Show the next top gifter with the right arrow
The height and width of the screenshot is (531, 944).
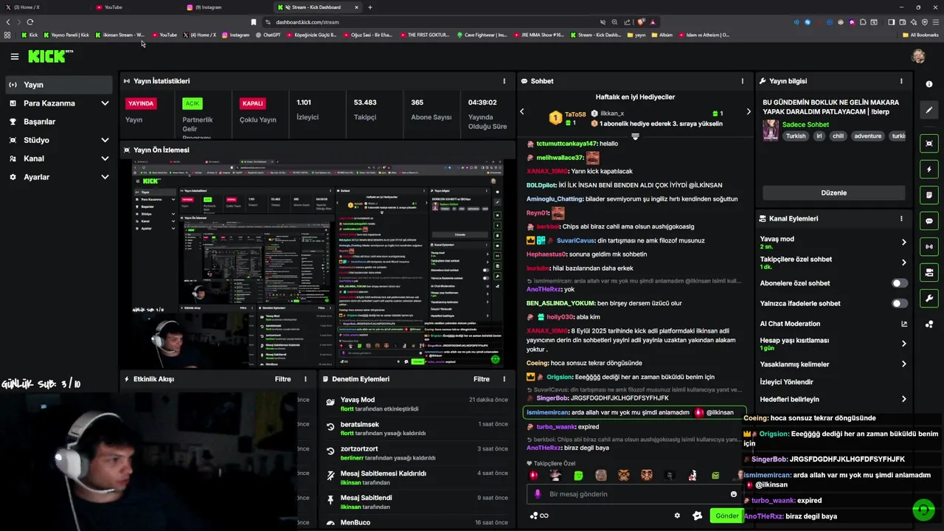[748, 112]
